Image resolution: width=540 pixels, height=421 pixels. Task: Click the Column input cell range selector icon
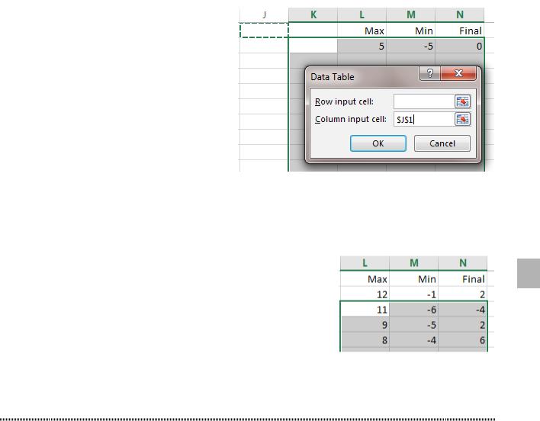tap(462, 119)
